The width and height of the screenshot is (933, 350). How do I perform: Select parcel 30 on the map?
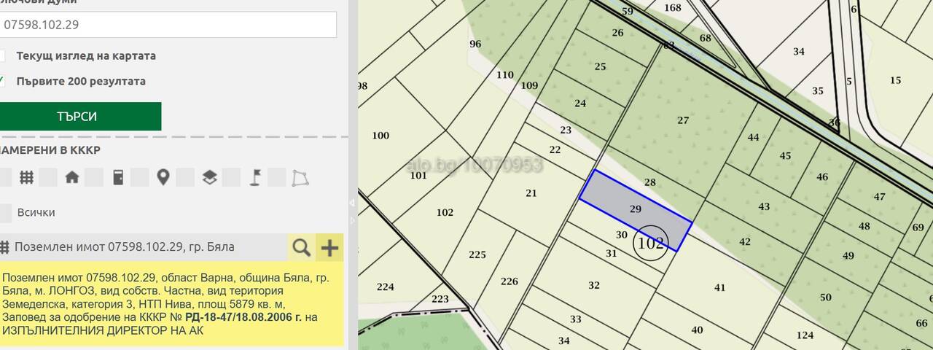pyautogui.click(x=621, y=235)
